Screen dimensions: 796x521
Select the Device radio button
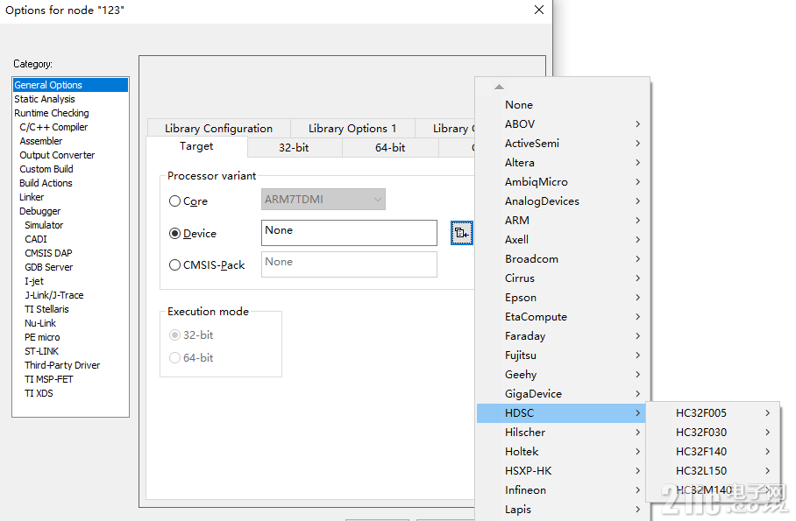(x=174, y=234)
